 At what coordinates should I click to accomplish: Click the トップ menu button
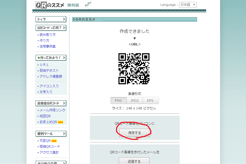click(x=51, y=19)
